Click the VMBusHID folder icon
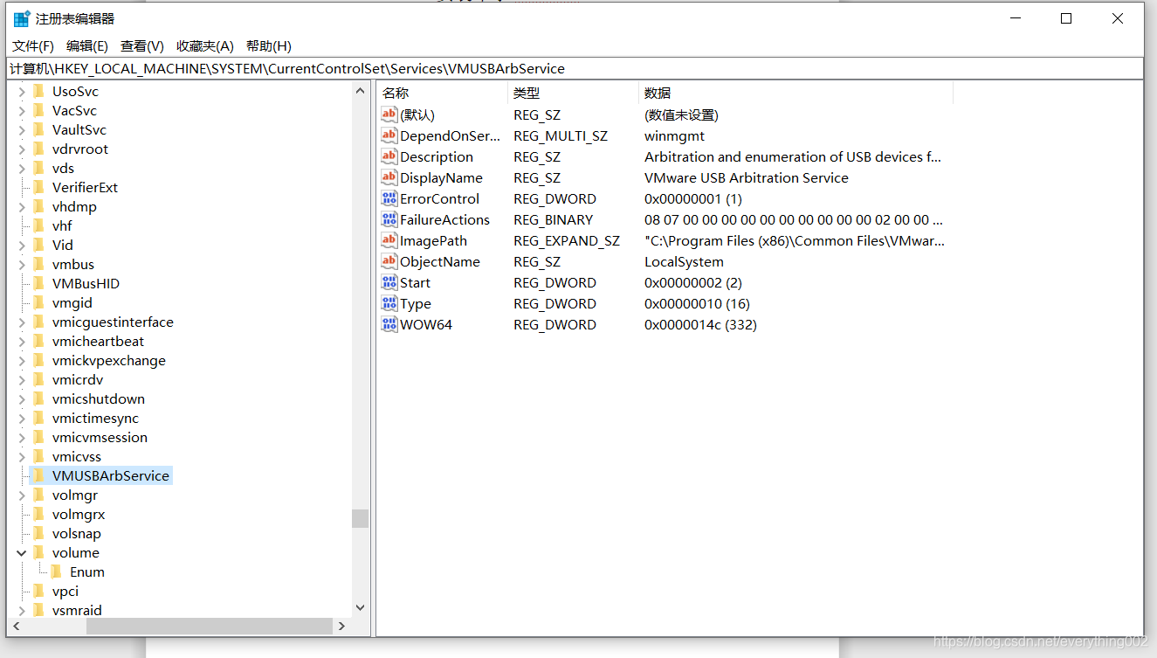1157x658 pixels. 38,283
